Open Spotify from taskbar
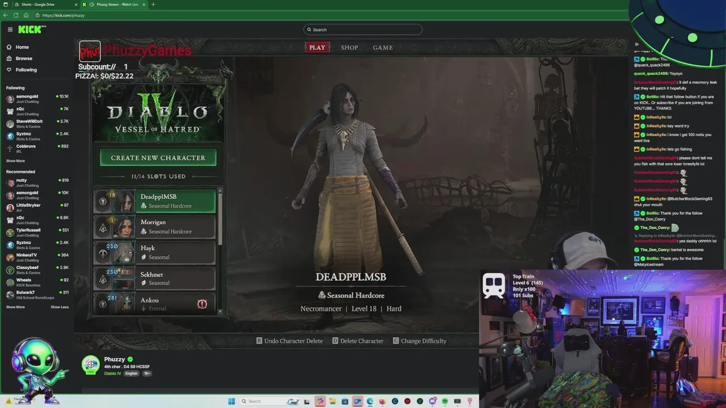Viewport: 726px width, 408px height. pyautogui.click(x=445, y=401)
